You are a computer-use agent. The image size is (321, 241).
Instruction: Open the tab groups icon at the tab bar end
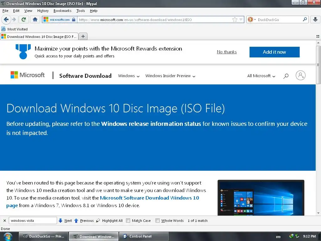pyautogui.click(x=318, y=36)
